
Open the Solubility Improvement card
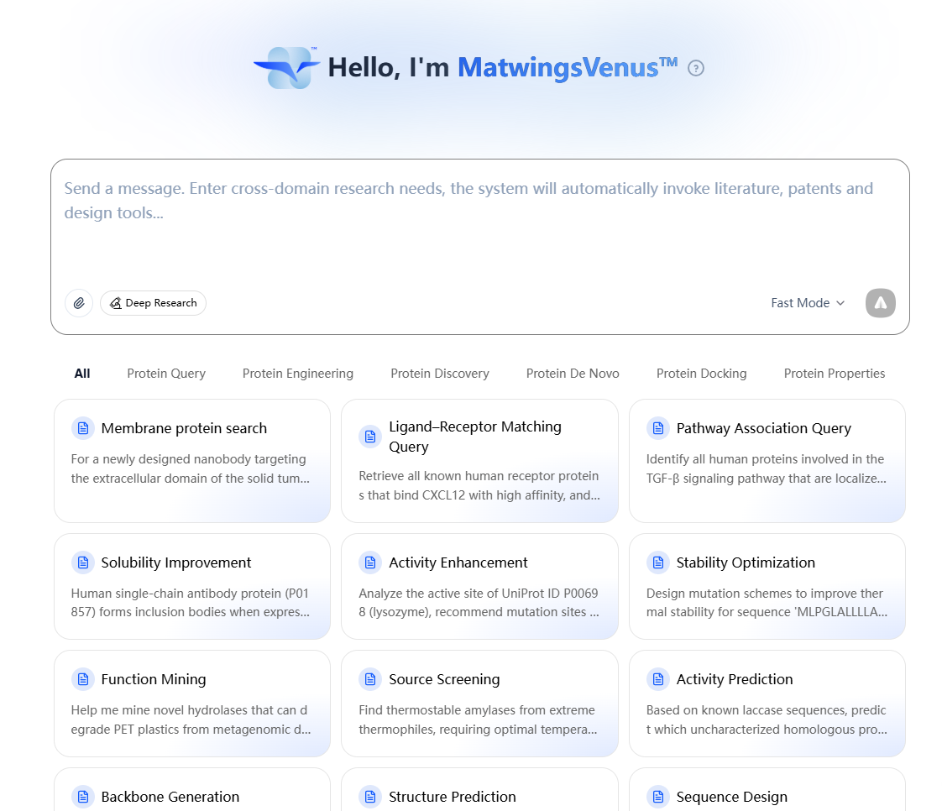coord(192,586)
